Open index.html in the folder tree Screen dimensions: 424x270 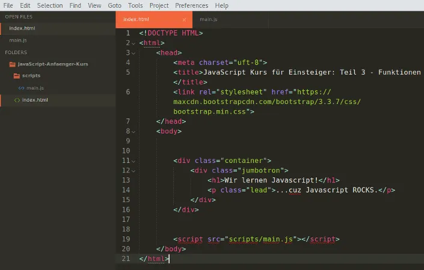click(x=35, y=100)
